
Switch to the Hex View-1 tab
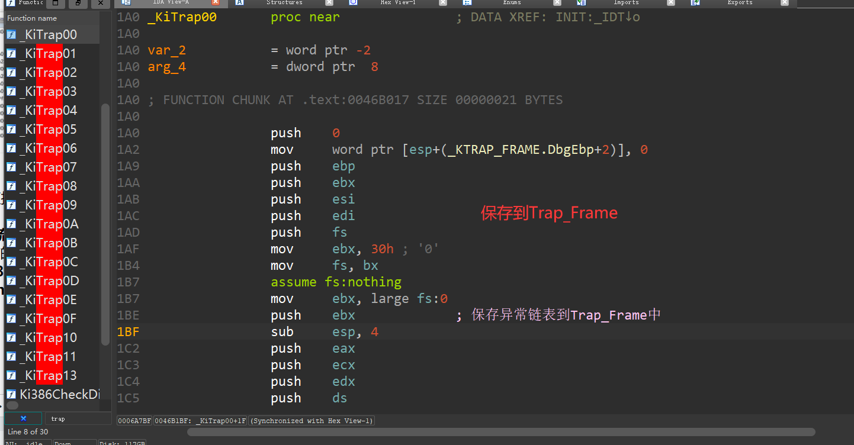tap(398, 2)
